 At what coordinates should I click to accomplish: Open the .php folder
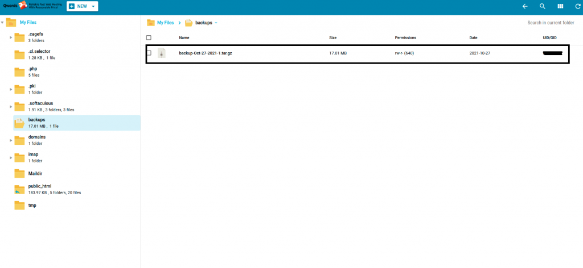32,69
